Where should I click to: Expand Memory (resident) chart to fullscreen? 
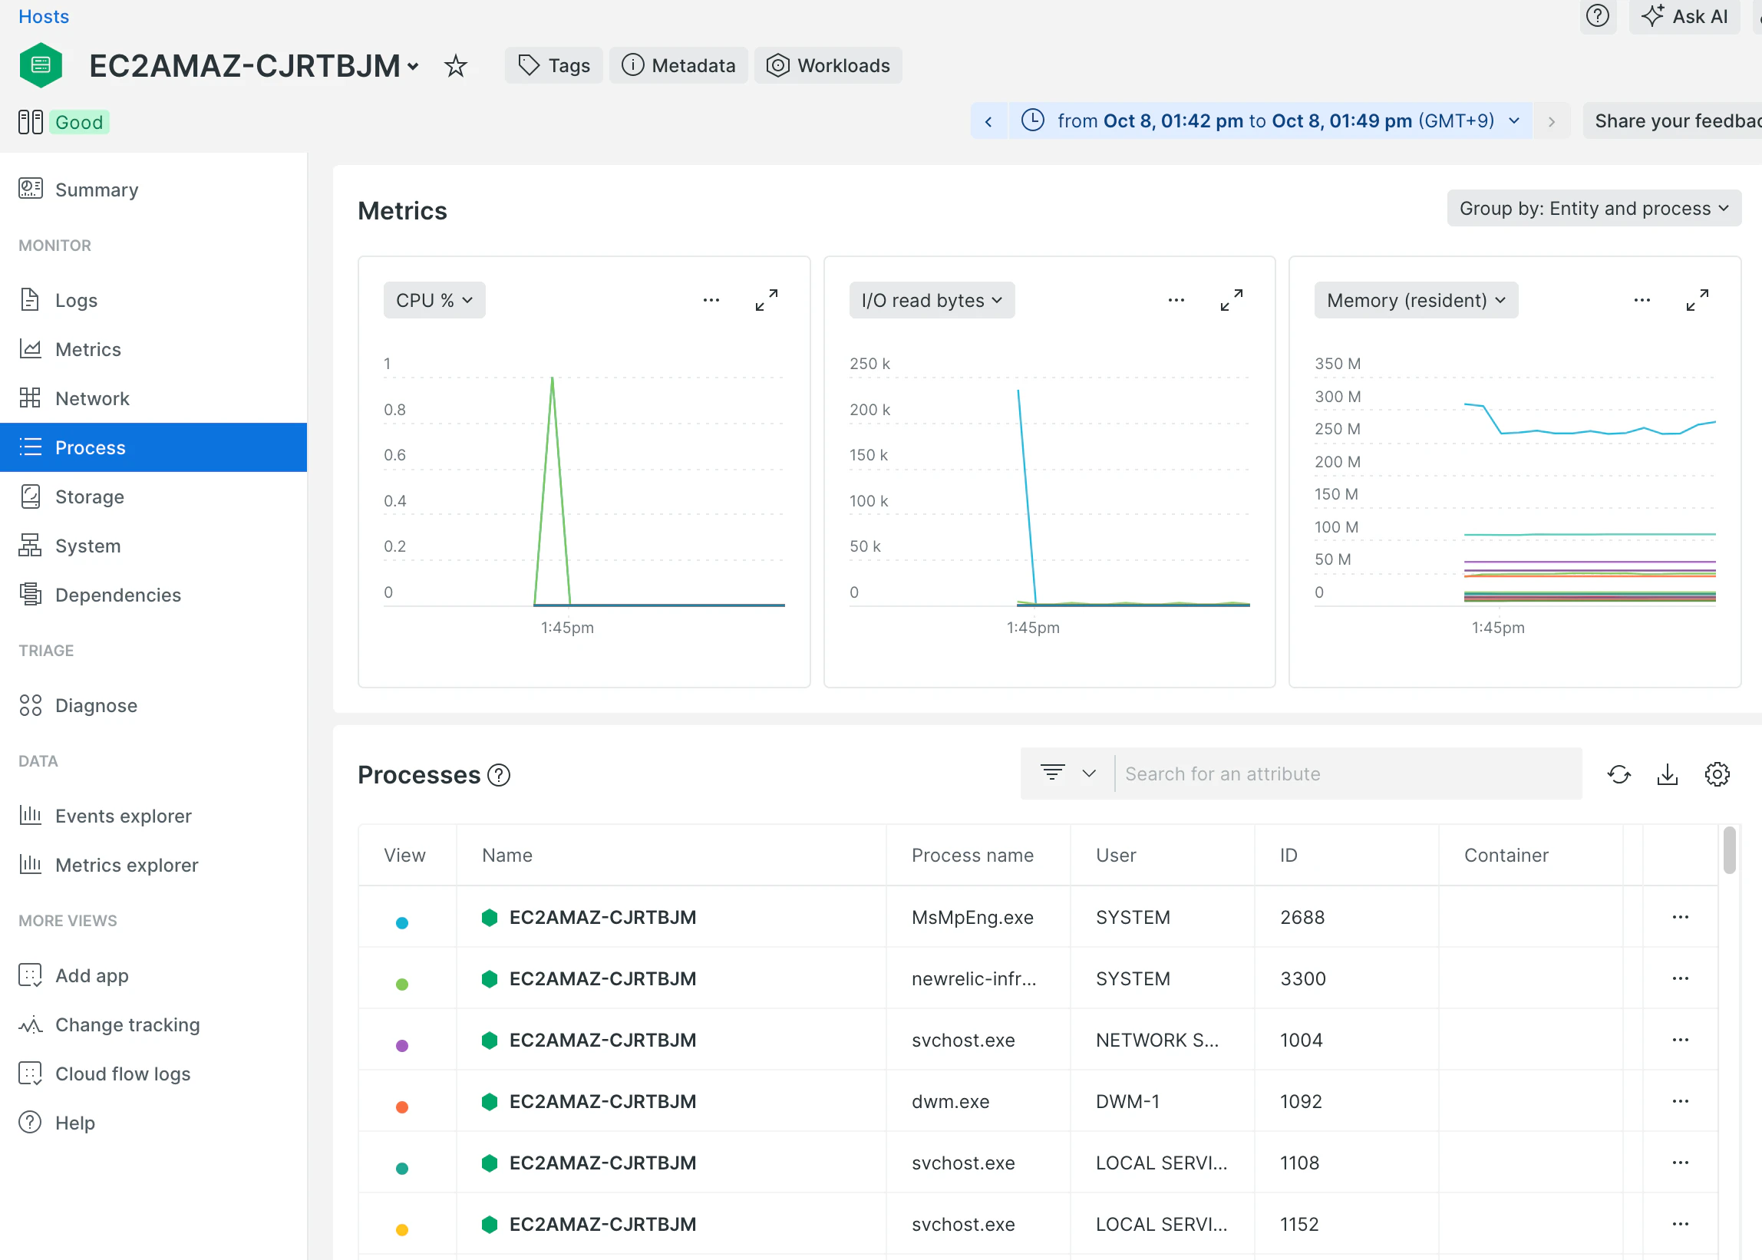click(1697, 300)
